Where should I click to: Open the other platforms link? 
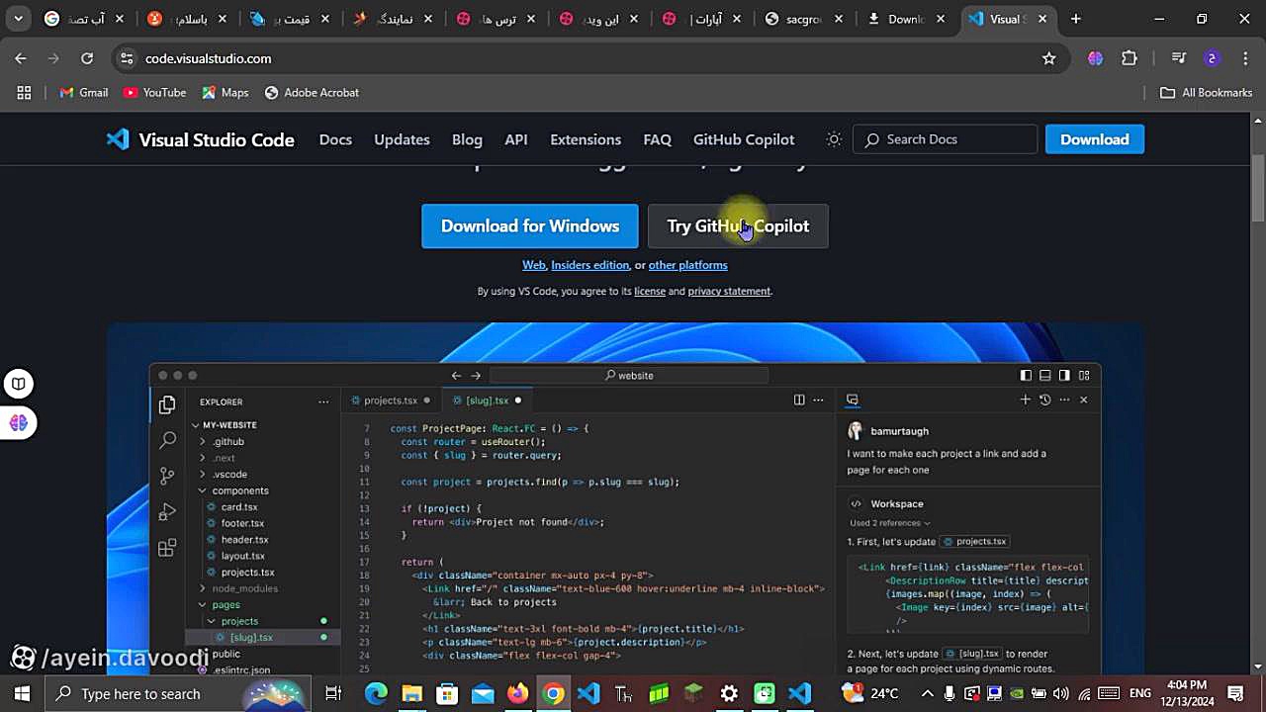[687, 265]
